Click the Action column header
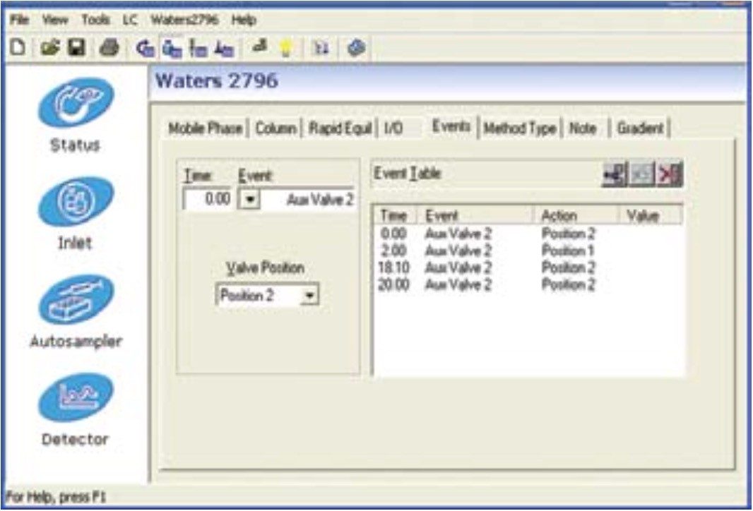The width and height of the screenshot is (753, 511). coord(576,216)
